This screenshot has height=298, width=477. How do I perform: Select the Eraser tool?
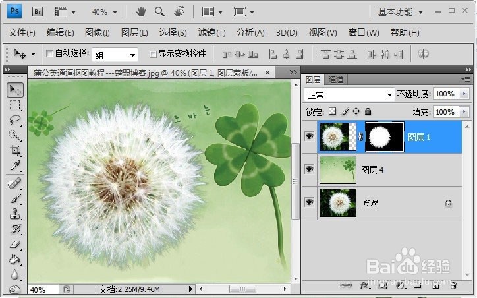tap(15, 244)
